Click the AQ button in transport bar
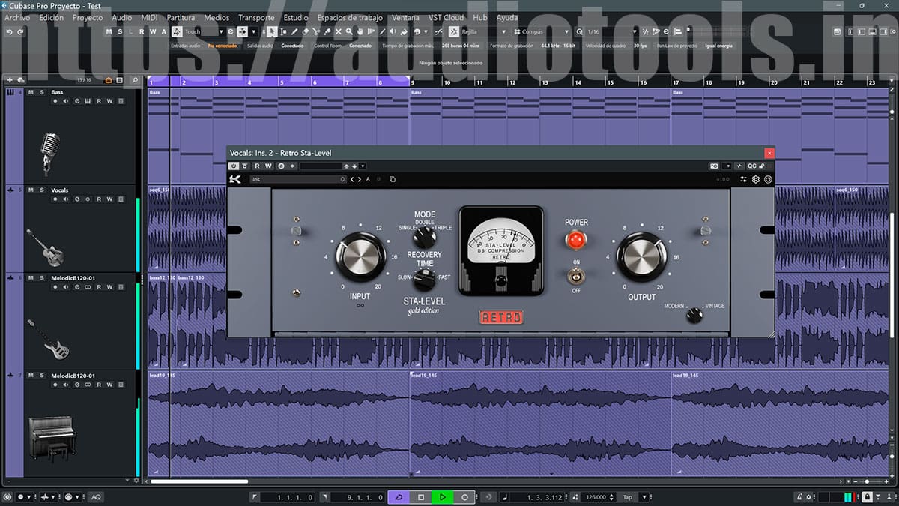Image resolution: width=899 pixels, height=506 pixels. [x=96, y=497]
